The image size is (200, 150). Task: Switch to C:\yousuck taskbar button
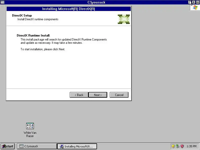pos(37,146)
